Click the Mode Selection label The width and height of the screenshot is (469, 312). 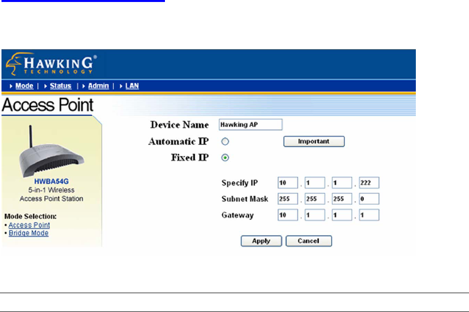(x=30, y=216)
